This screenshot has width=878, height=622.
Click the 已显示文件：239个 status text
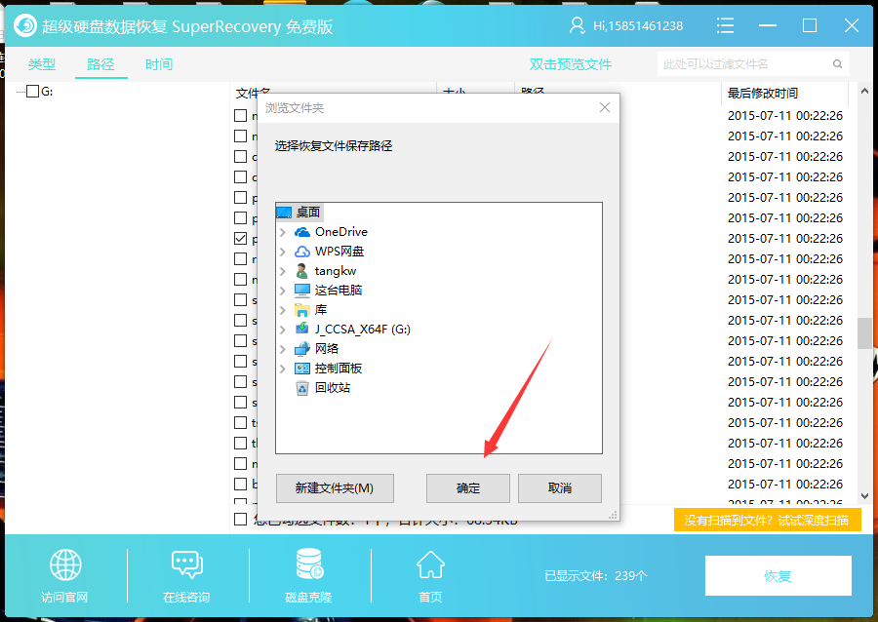596,575
